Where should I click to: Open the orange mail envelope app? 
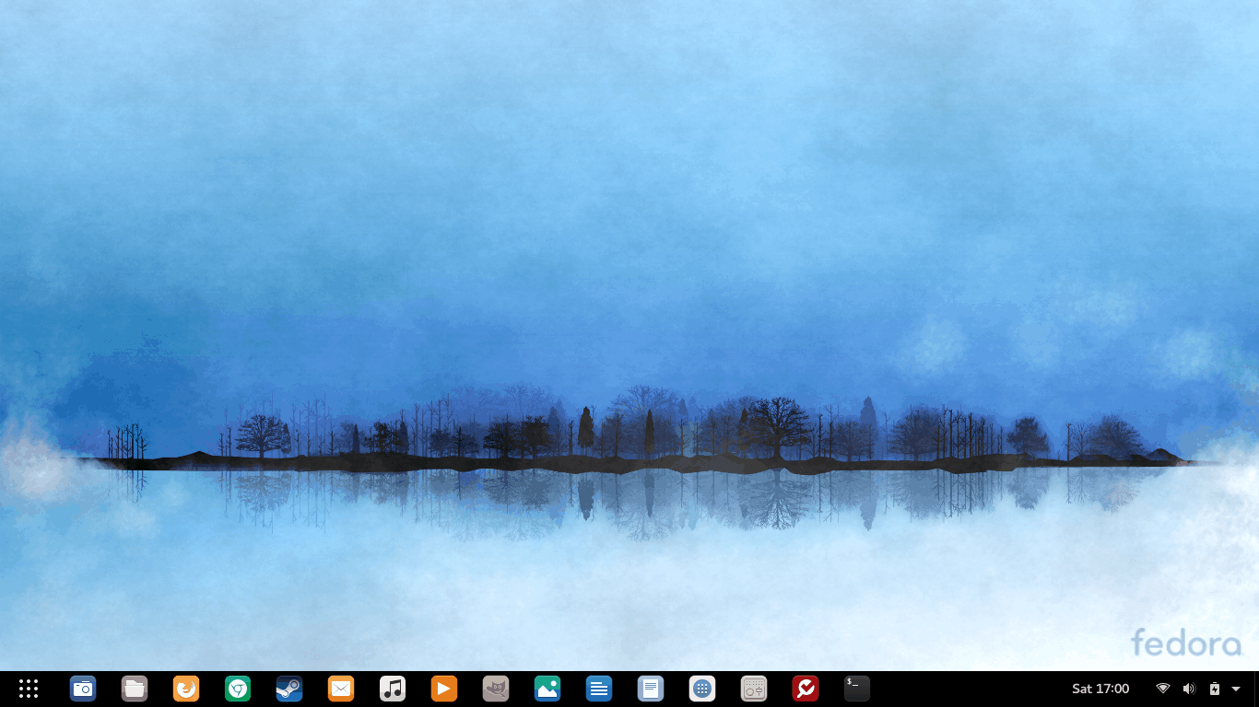341,689
